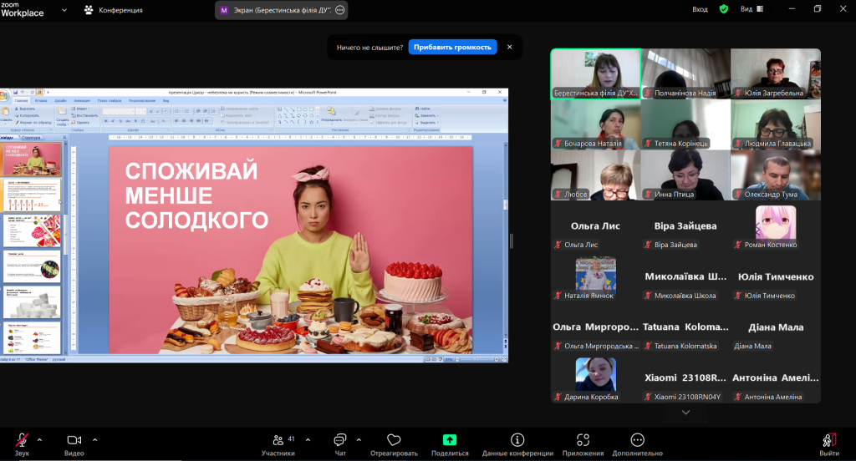Unmute microphone with the Звук button

click(x=22, y=444)
